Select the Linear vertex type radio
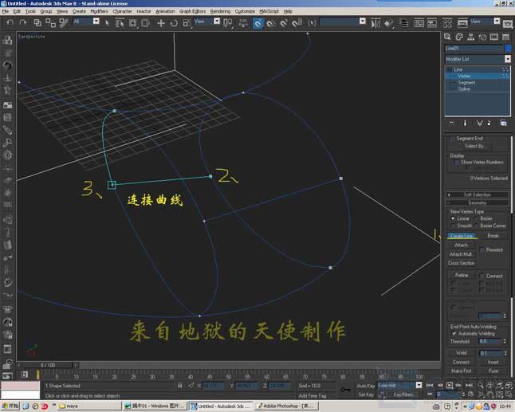This screenshot has height=412, width=515. [x=453, y=218]
